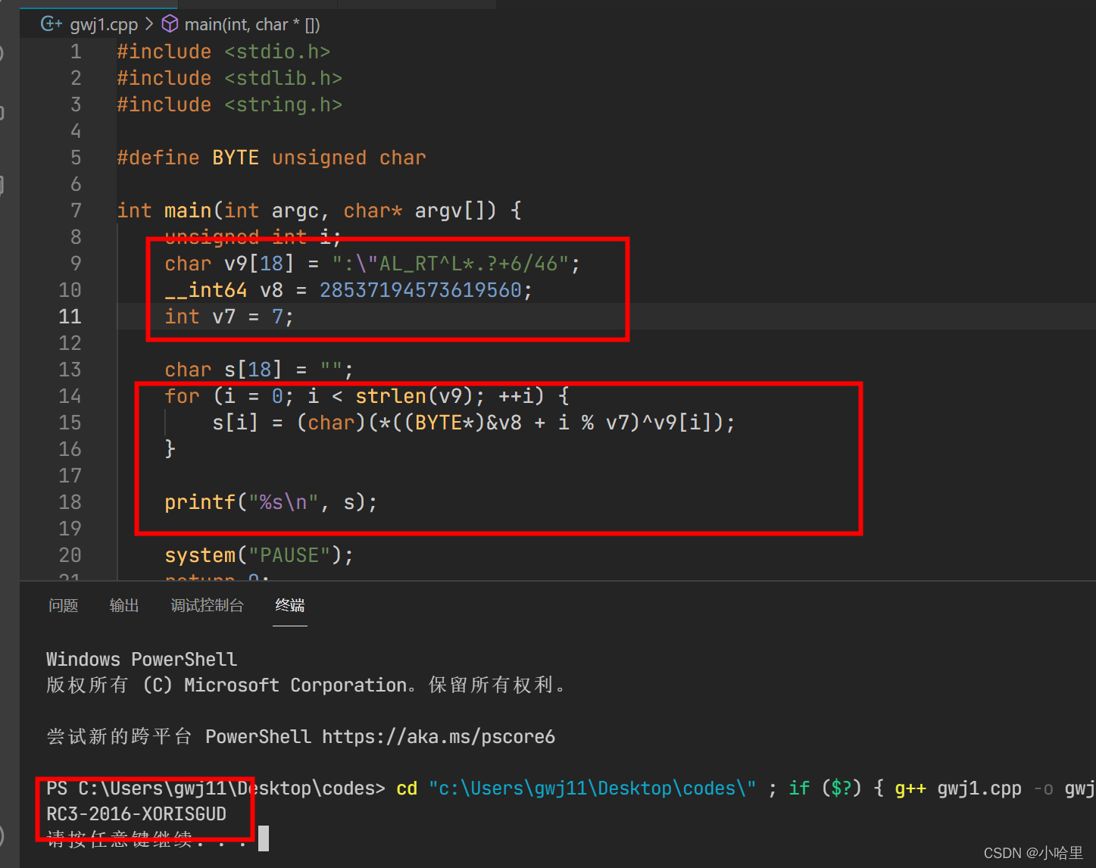
Task: Click the 'printf("%s\n", s);' line
Action: 270,502
